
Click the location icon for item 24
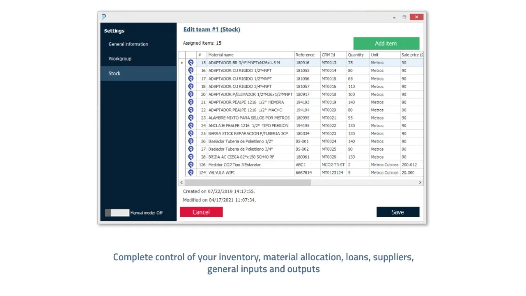tap(191, 126)
